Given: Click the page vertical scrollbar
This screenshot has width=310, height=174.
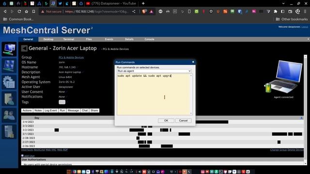Looking at the screenshot, I should (x=305, y=110).
